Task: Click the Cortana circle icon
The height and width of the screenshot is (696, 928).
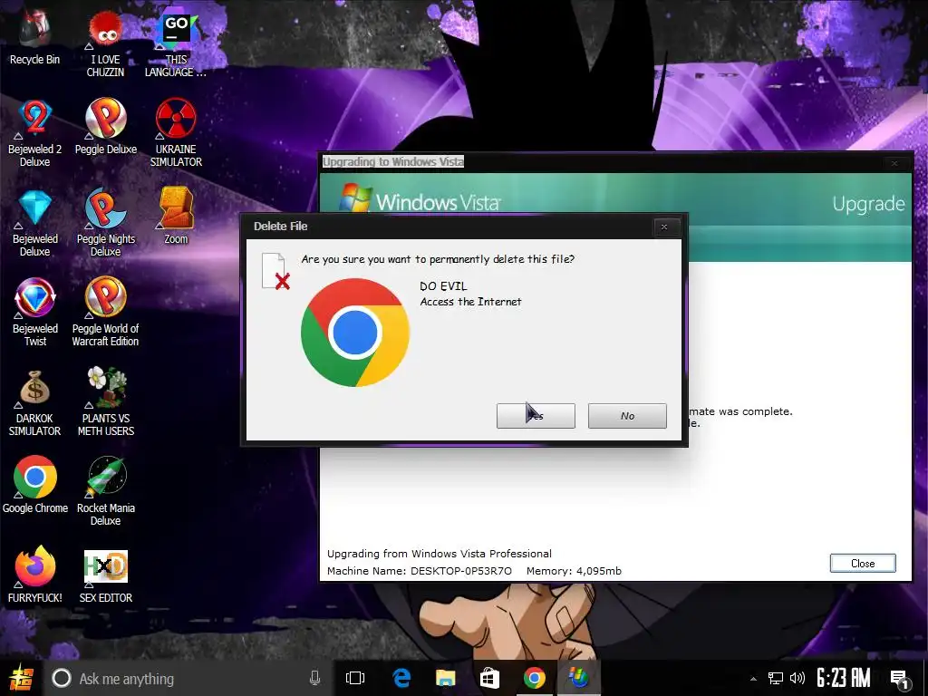Action: coord(61,678)
